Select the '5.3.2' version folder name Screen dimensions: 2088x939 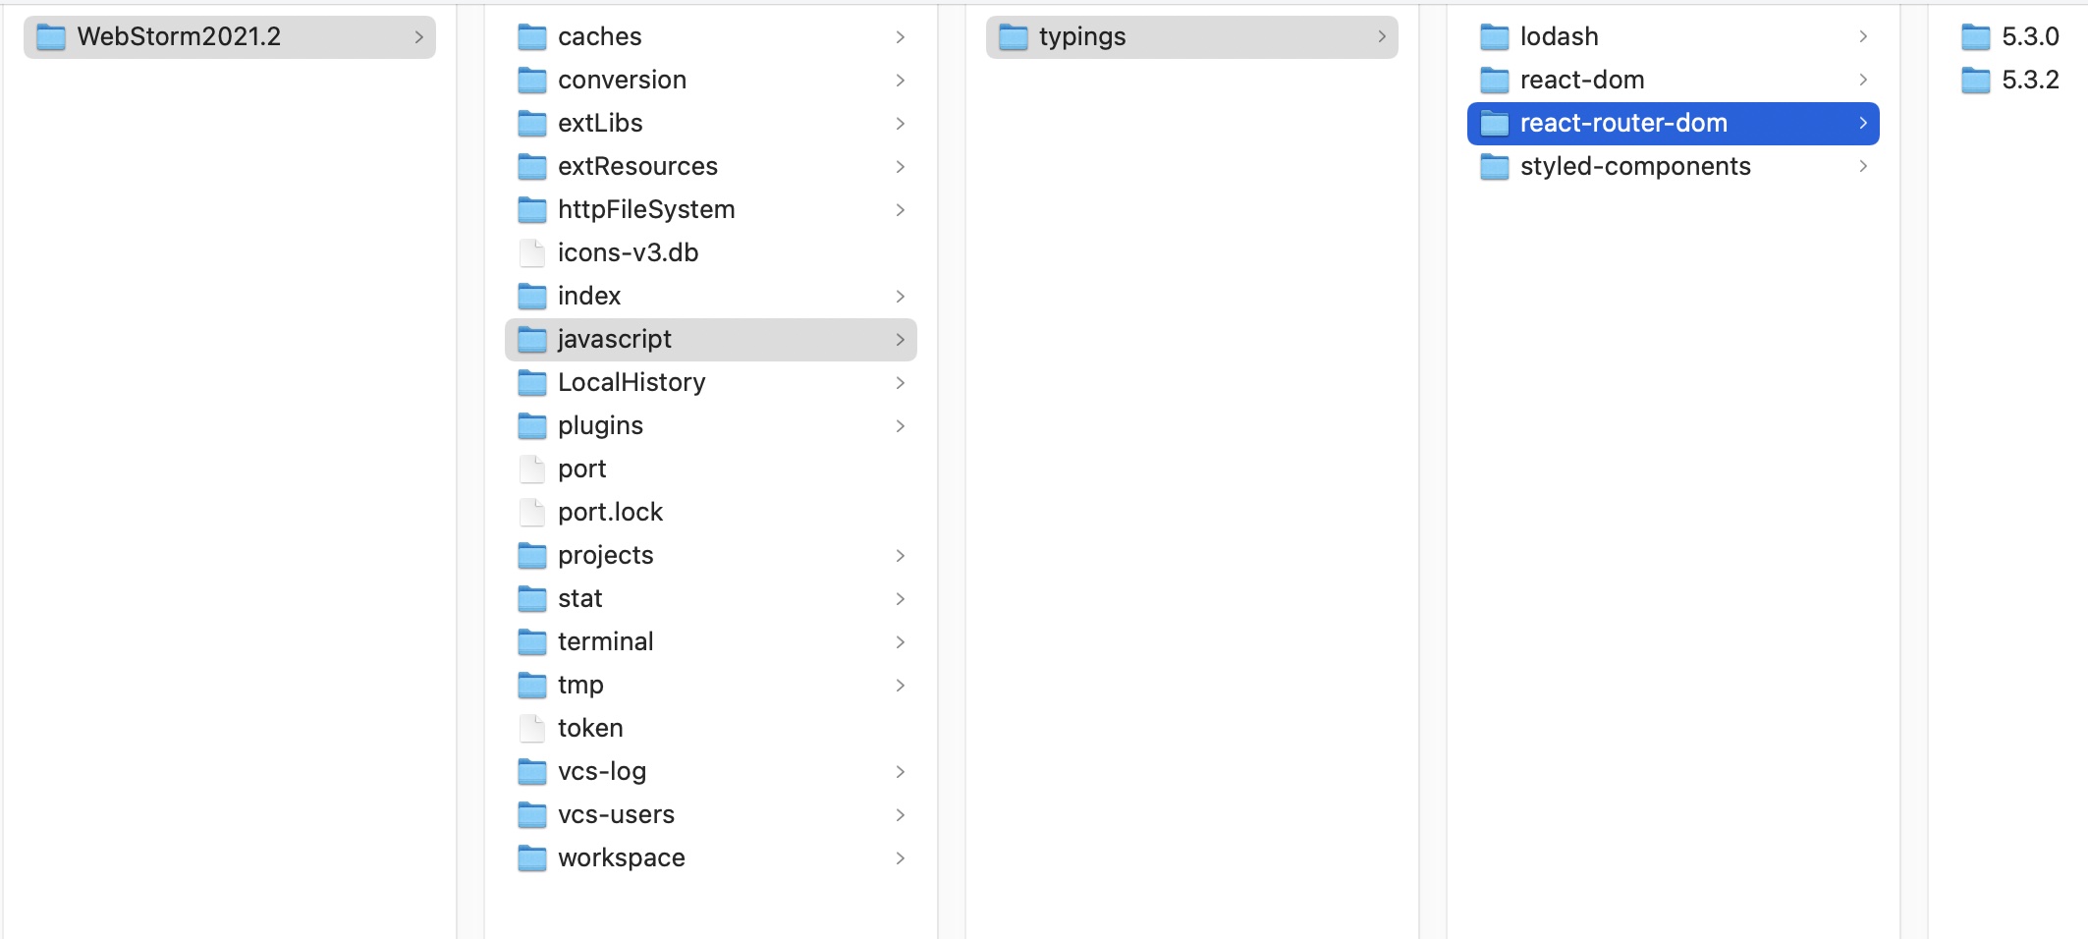(2030, 81)
